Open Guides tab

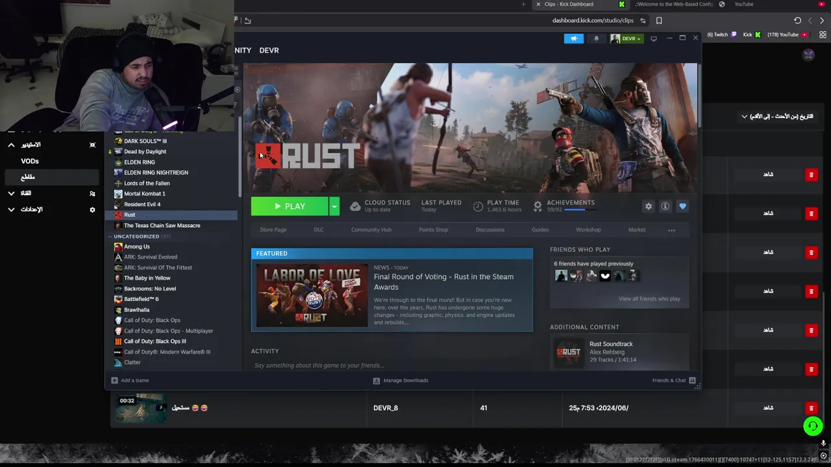click(540, 230)
